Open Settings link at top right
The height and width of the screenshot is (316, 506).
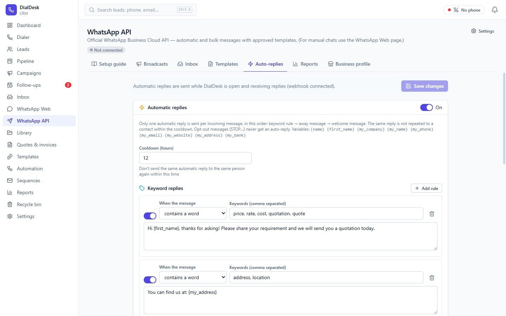[x=482, y=31]
